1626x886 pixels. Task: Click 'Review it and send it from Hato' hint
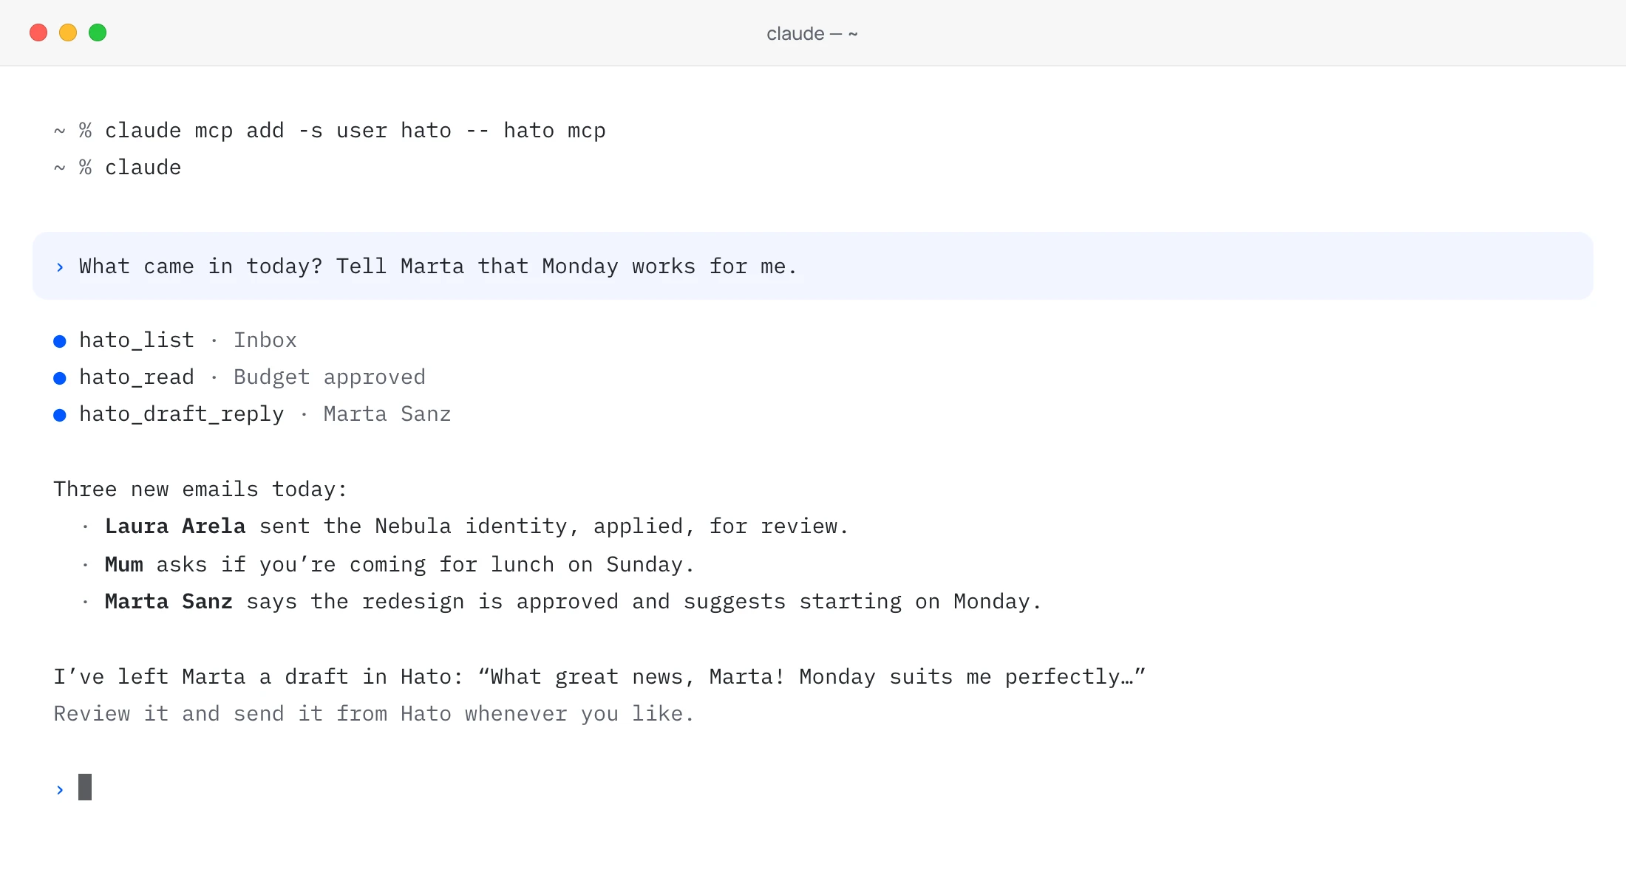[x=374, y=714]
